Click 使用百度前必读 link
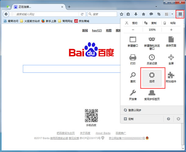The image size is (186, 152). (59, 138)
